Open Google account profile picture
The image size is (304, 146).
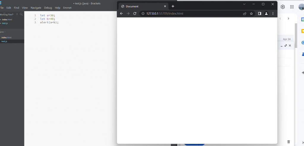[301, 7]
